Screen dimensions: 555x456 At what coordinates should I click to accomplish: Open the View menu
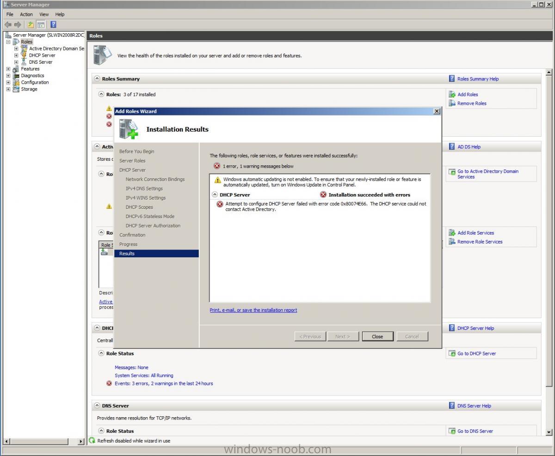click(x=44, y=14)
